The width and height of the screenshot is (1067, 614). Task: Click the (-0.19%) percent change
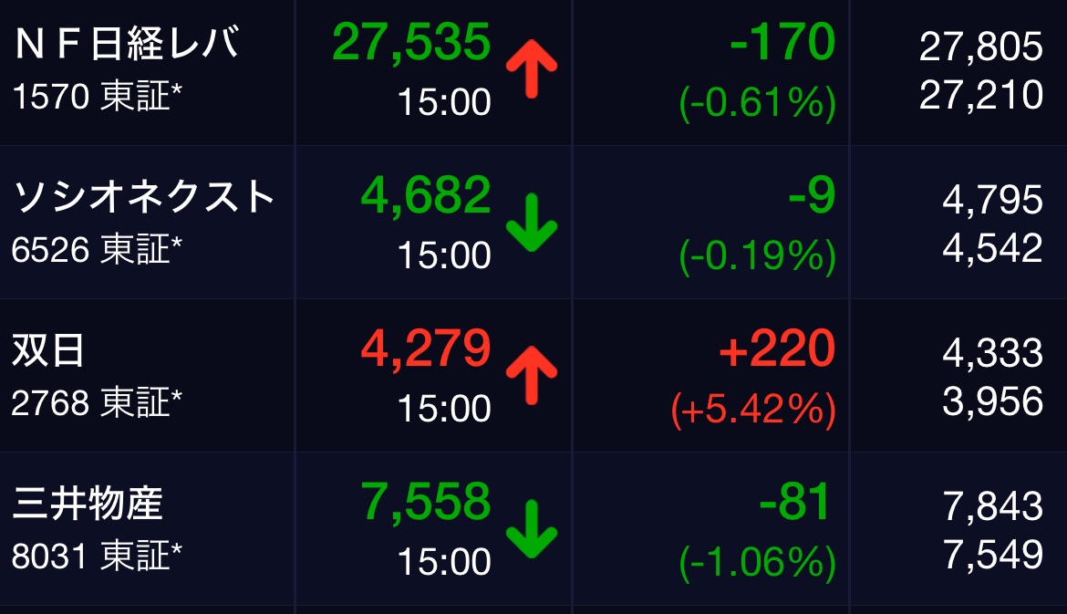tap(757, 258)
